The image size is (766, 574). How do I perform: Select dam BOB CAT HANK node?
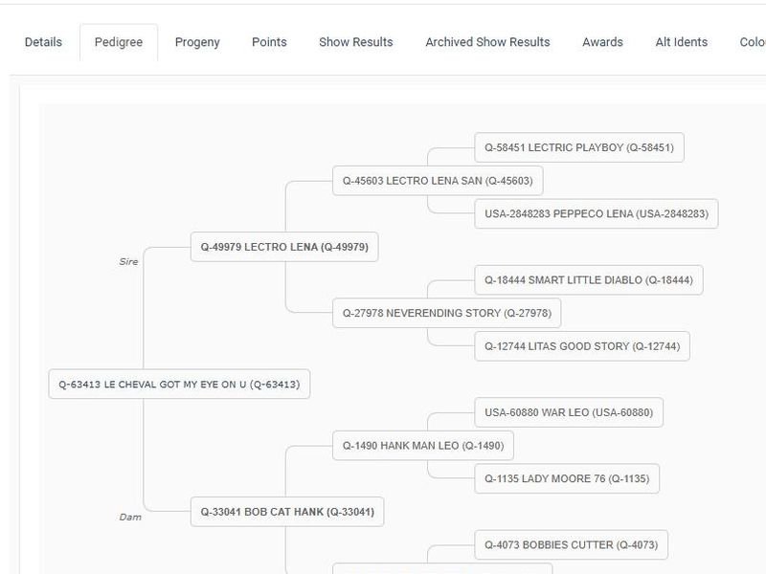point(287,512)
